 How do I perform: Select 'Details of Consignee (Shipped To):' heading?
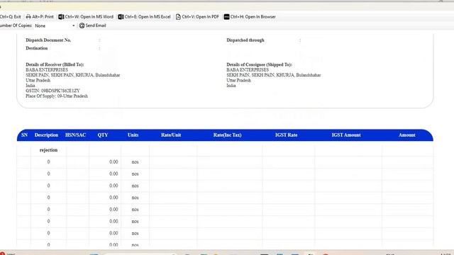[259, 64]
